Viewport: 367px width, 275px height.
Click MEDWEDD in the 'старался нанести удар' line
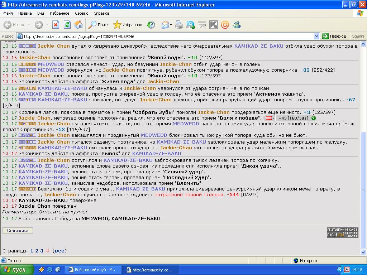click(x=51, y=64)
